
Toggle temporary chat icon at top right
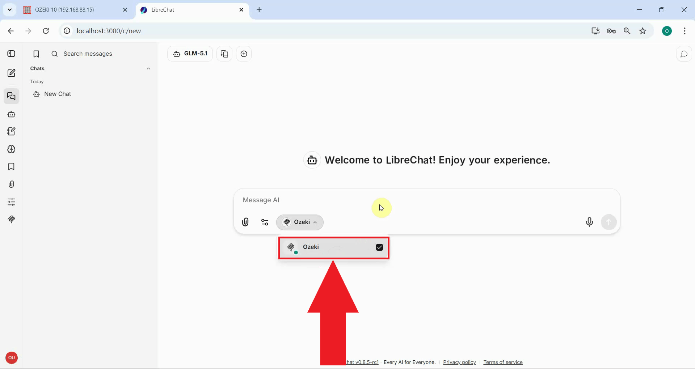(x=684, y=54)
